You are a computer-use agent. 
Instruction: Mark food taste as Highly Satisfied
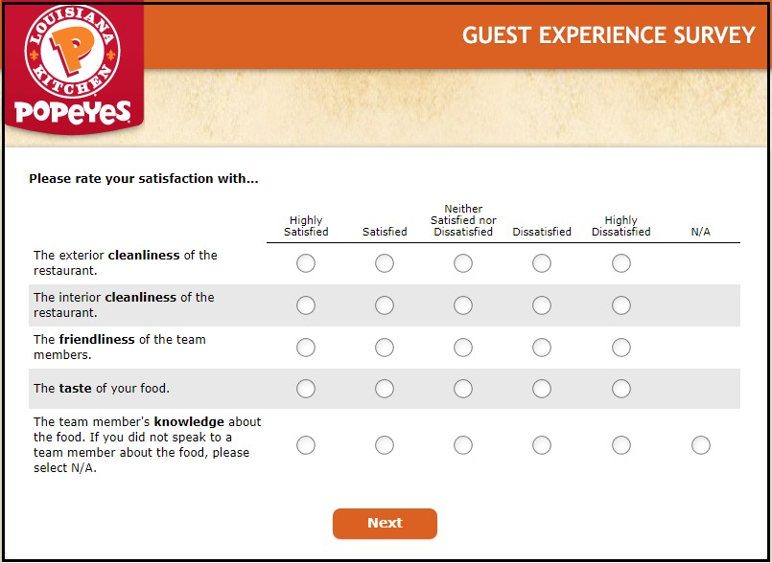(x=305, y=390)
